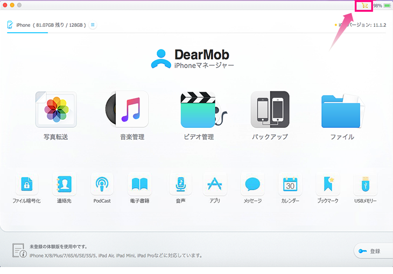Open the ファイル暗号化 file encryption icon
393x274 pixels.
26,184
